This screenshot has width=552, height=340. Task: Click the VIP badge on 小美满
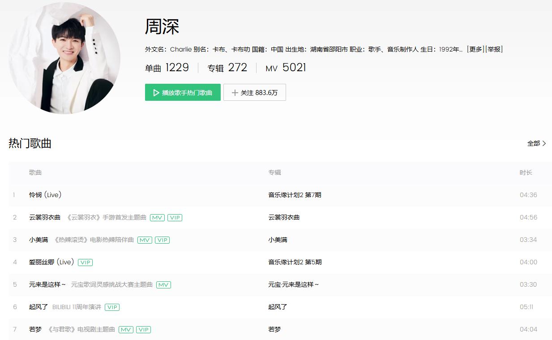[162, 240]
